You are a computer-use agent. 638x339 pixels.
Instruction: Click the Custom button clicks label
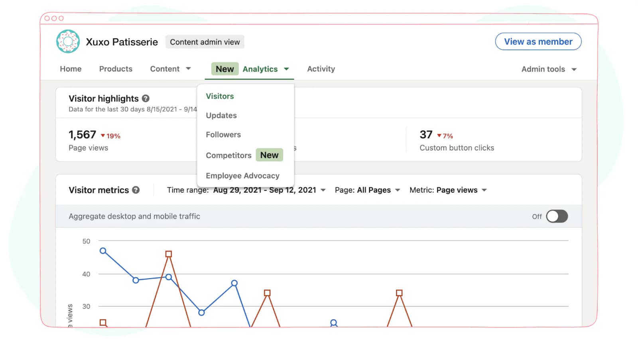457,148
